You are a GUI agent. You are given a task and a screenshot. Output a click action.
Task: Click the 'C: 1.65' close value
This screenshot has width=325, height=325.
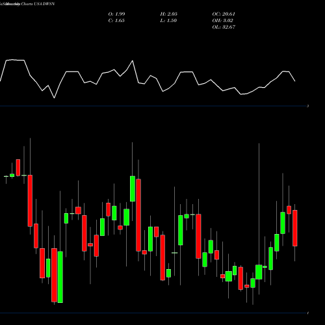(x=116, y=21)
